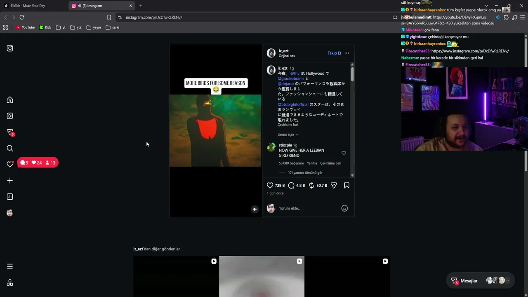This screenshot has width=528, height=297.
Task: Open the hamburger More menu in sidebar
Action: click(10, 266)
